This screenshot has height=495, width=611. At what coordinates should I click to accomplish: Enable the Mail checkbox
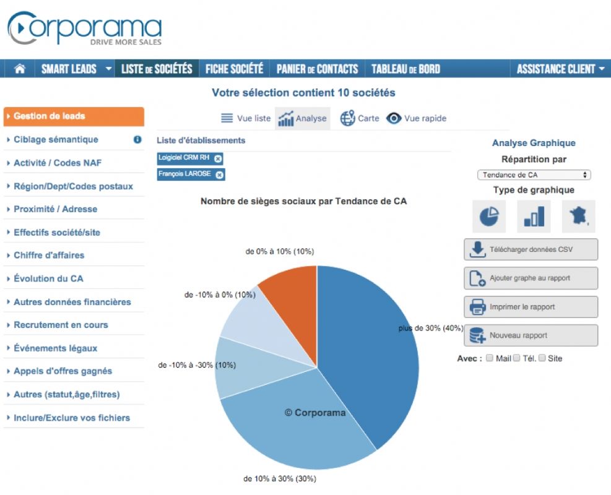click(490, 358)
